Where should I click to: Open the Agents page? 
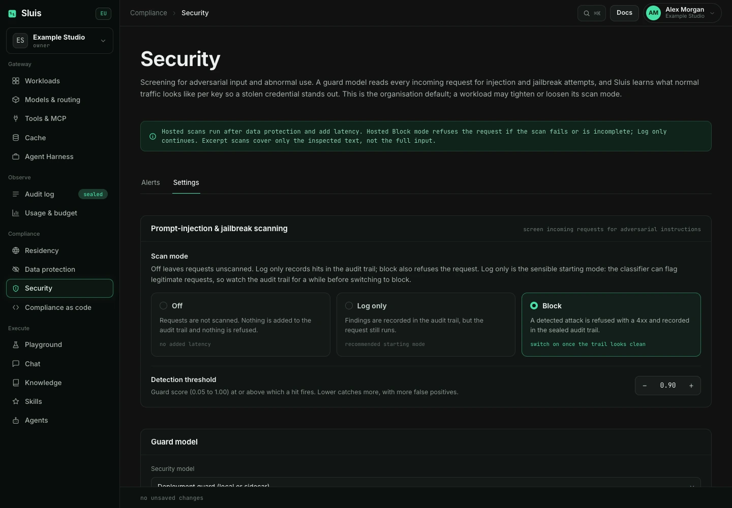pos(59,420)
